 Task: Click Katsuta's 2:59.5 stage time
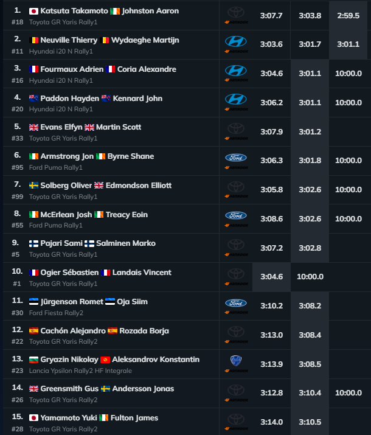[348, 16]
